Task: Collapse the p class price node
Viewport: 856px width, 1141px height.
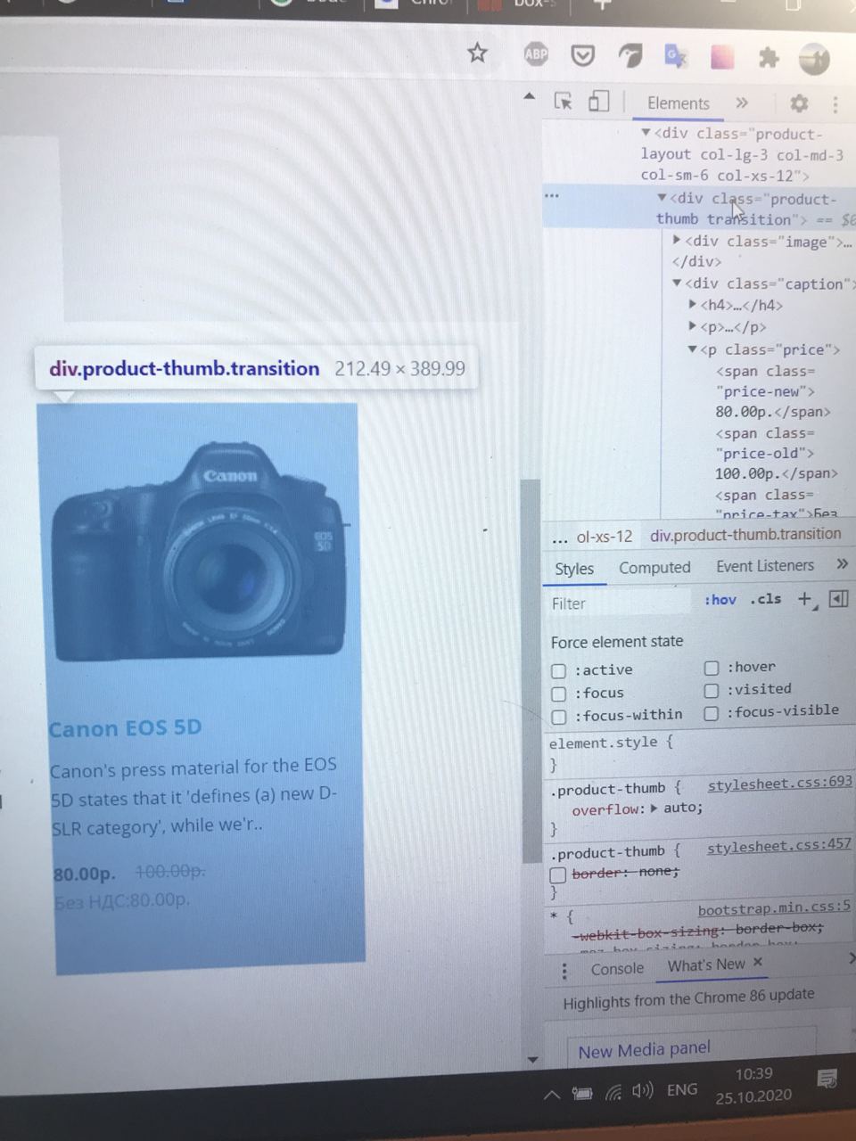Action: click(x=693, y=349)
